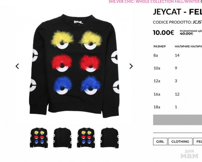This screenshot has height=162, width=202.
Task: Select the second thumbnail showing sweatshirt back
Action: tap(62, 138)
